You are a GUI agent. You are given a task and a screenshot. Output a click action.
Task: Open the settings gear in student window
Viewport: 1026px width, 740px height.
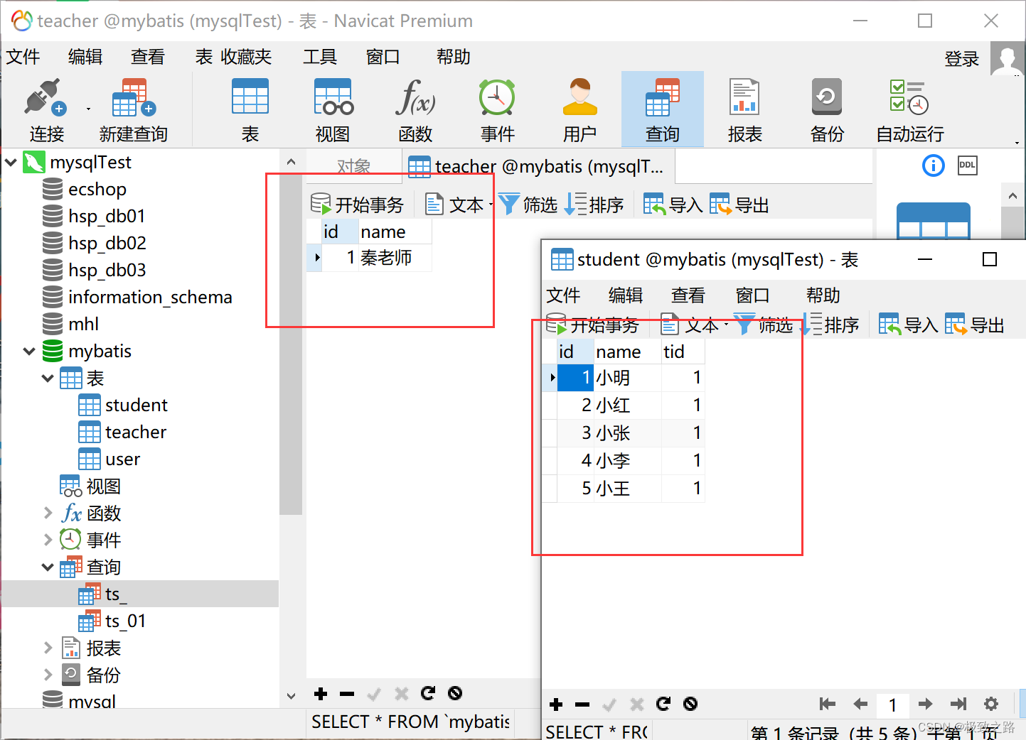[991, 704]
